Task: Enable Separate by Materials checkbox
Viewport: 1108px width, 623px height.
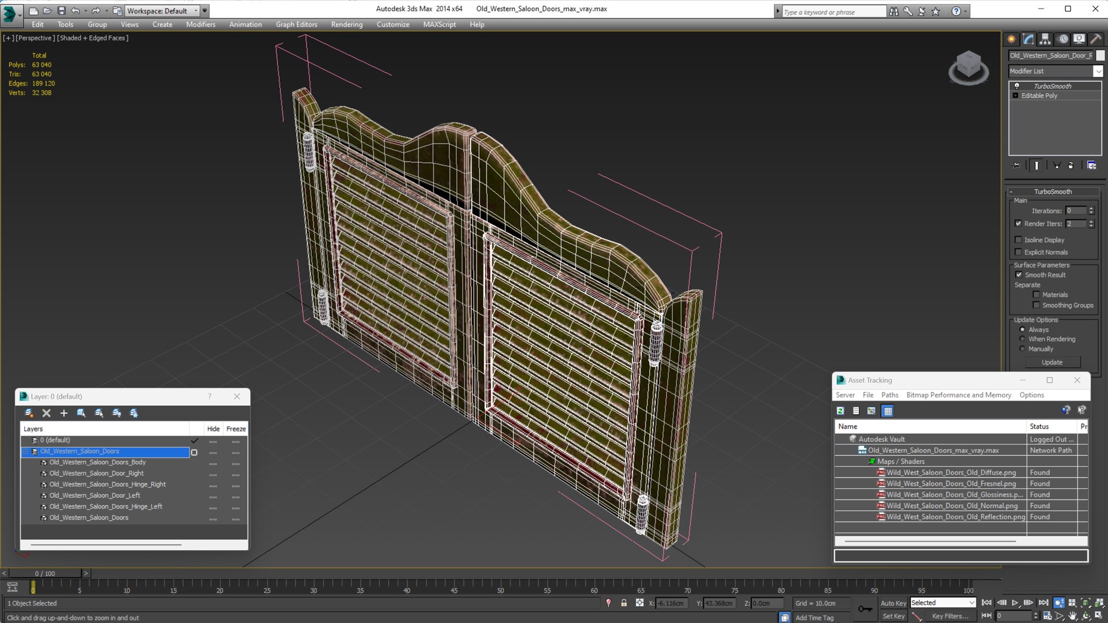Action: (1036, 295)
